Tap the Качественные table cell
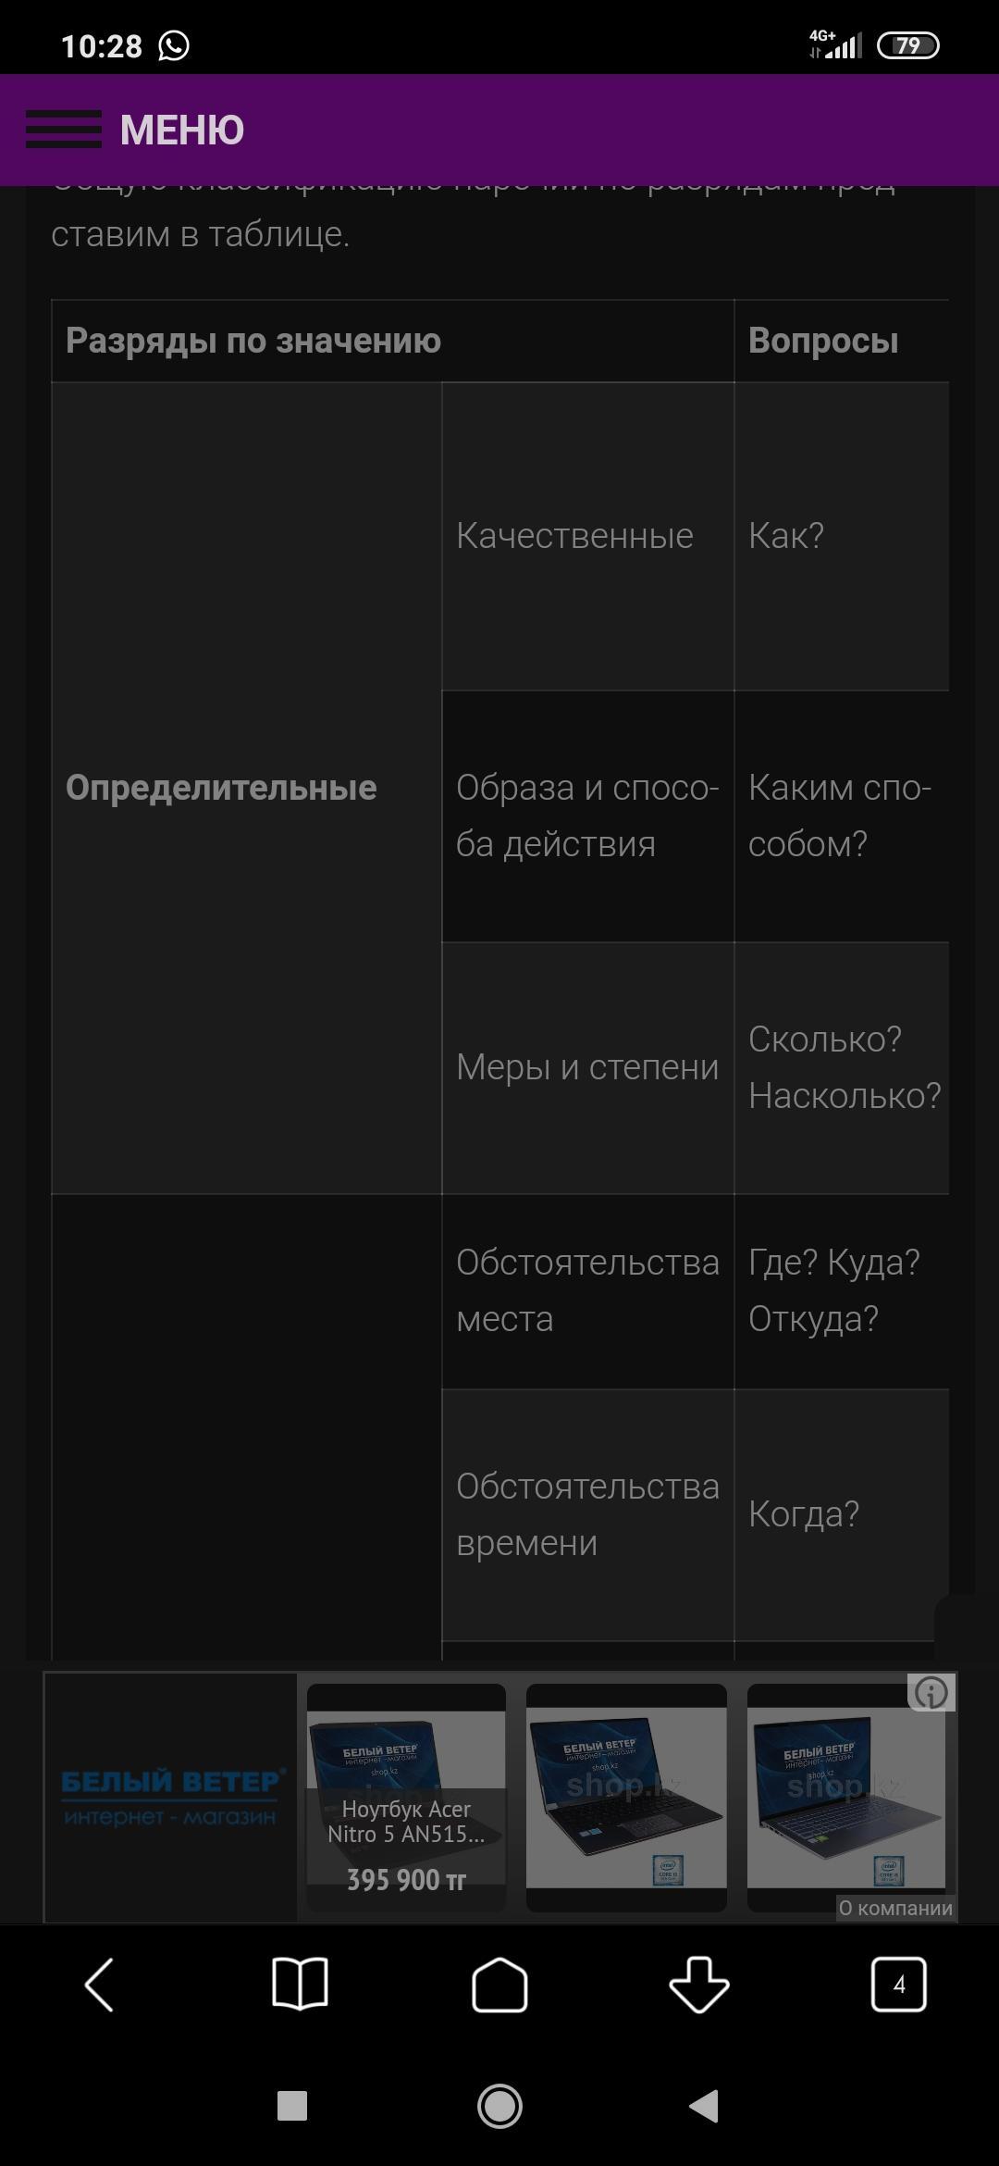Image resolution: width=999 pixels, height=2166 pixels. tap(574, 536)
